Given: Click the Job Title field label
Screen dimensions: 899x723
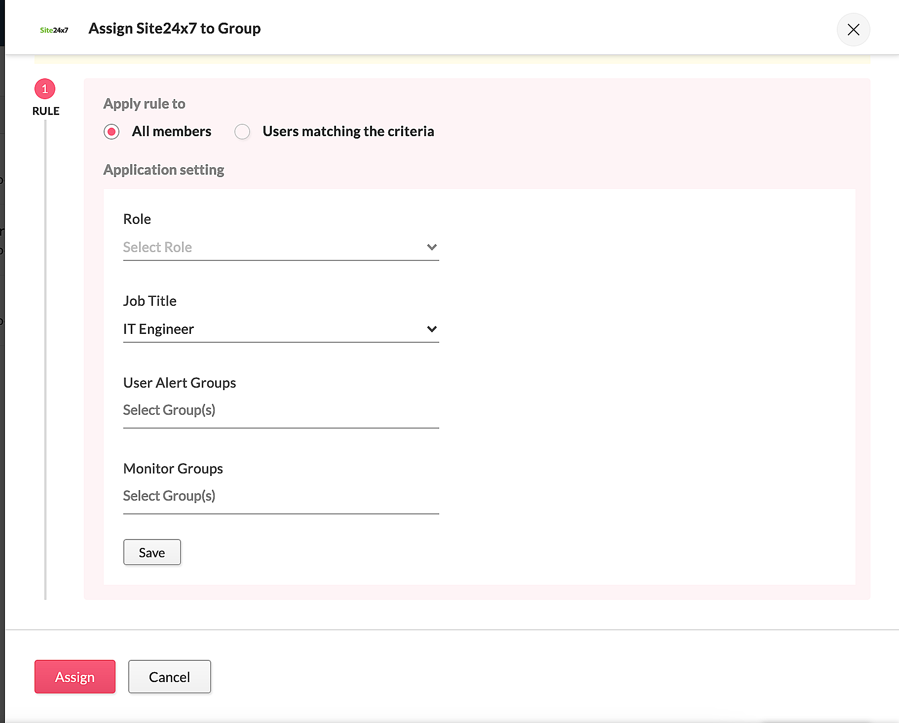Looking at the screenshot, I should pyautogui.click(x=150, y=301).
